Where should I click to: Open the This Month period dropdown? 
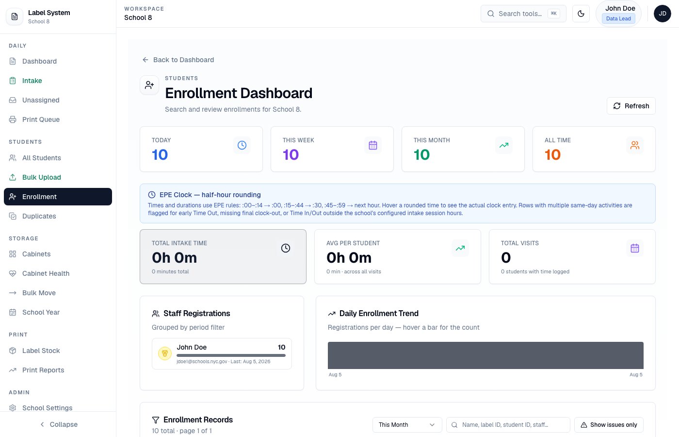pos(407,425)
